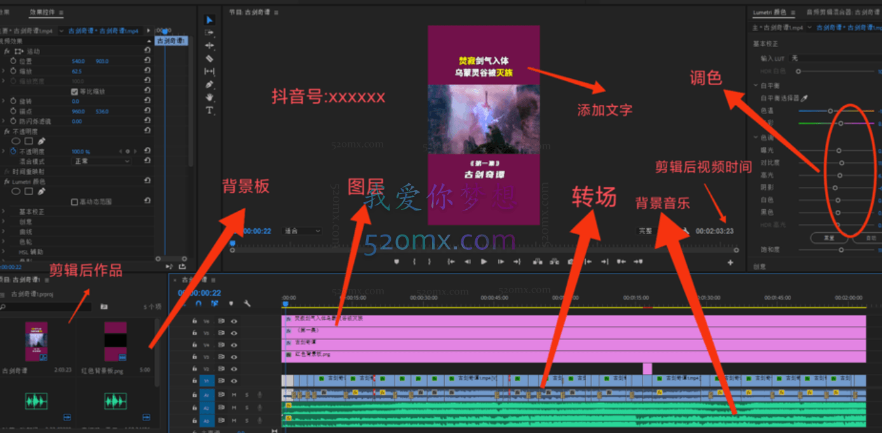Screen dimensions: 882x433
Task: Click the Play button in the program monitor
Action: (483, 261)
